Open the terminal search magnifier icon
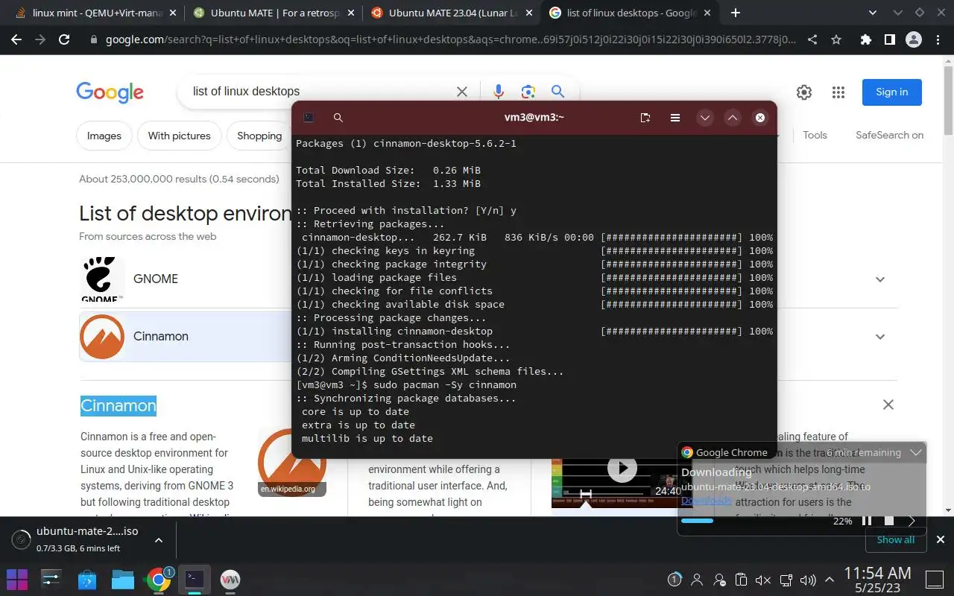954x596 pixels. 338,118
